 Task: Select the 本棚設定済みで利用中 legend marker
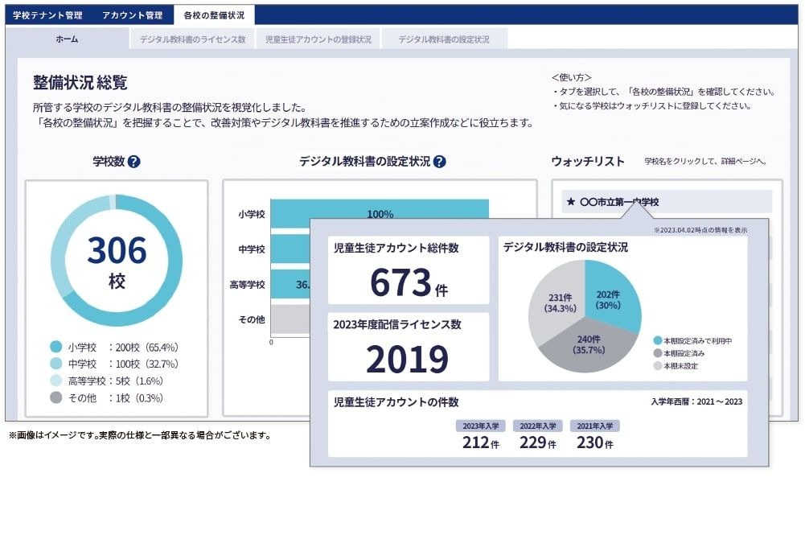[657, 340]
